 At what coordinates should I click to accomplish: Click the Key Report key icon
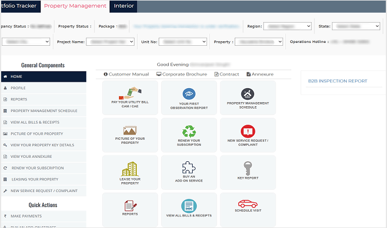[x=248, y=168]
